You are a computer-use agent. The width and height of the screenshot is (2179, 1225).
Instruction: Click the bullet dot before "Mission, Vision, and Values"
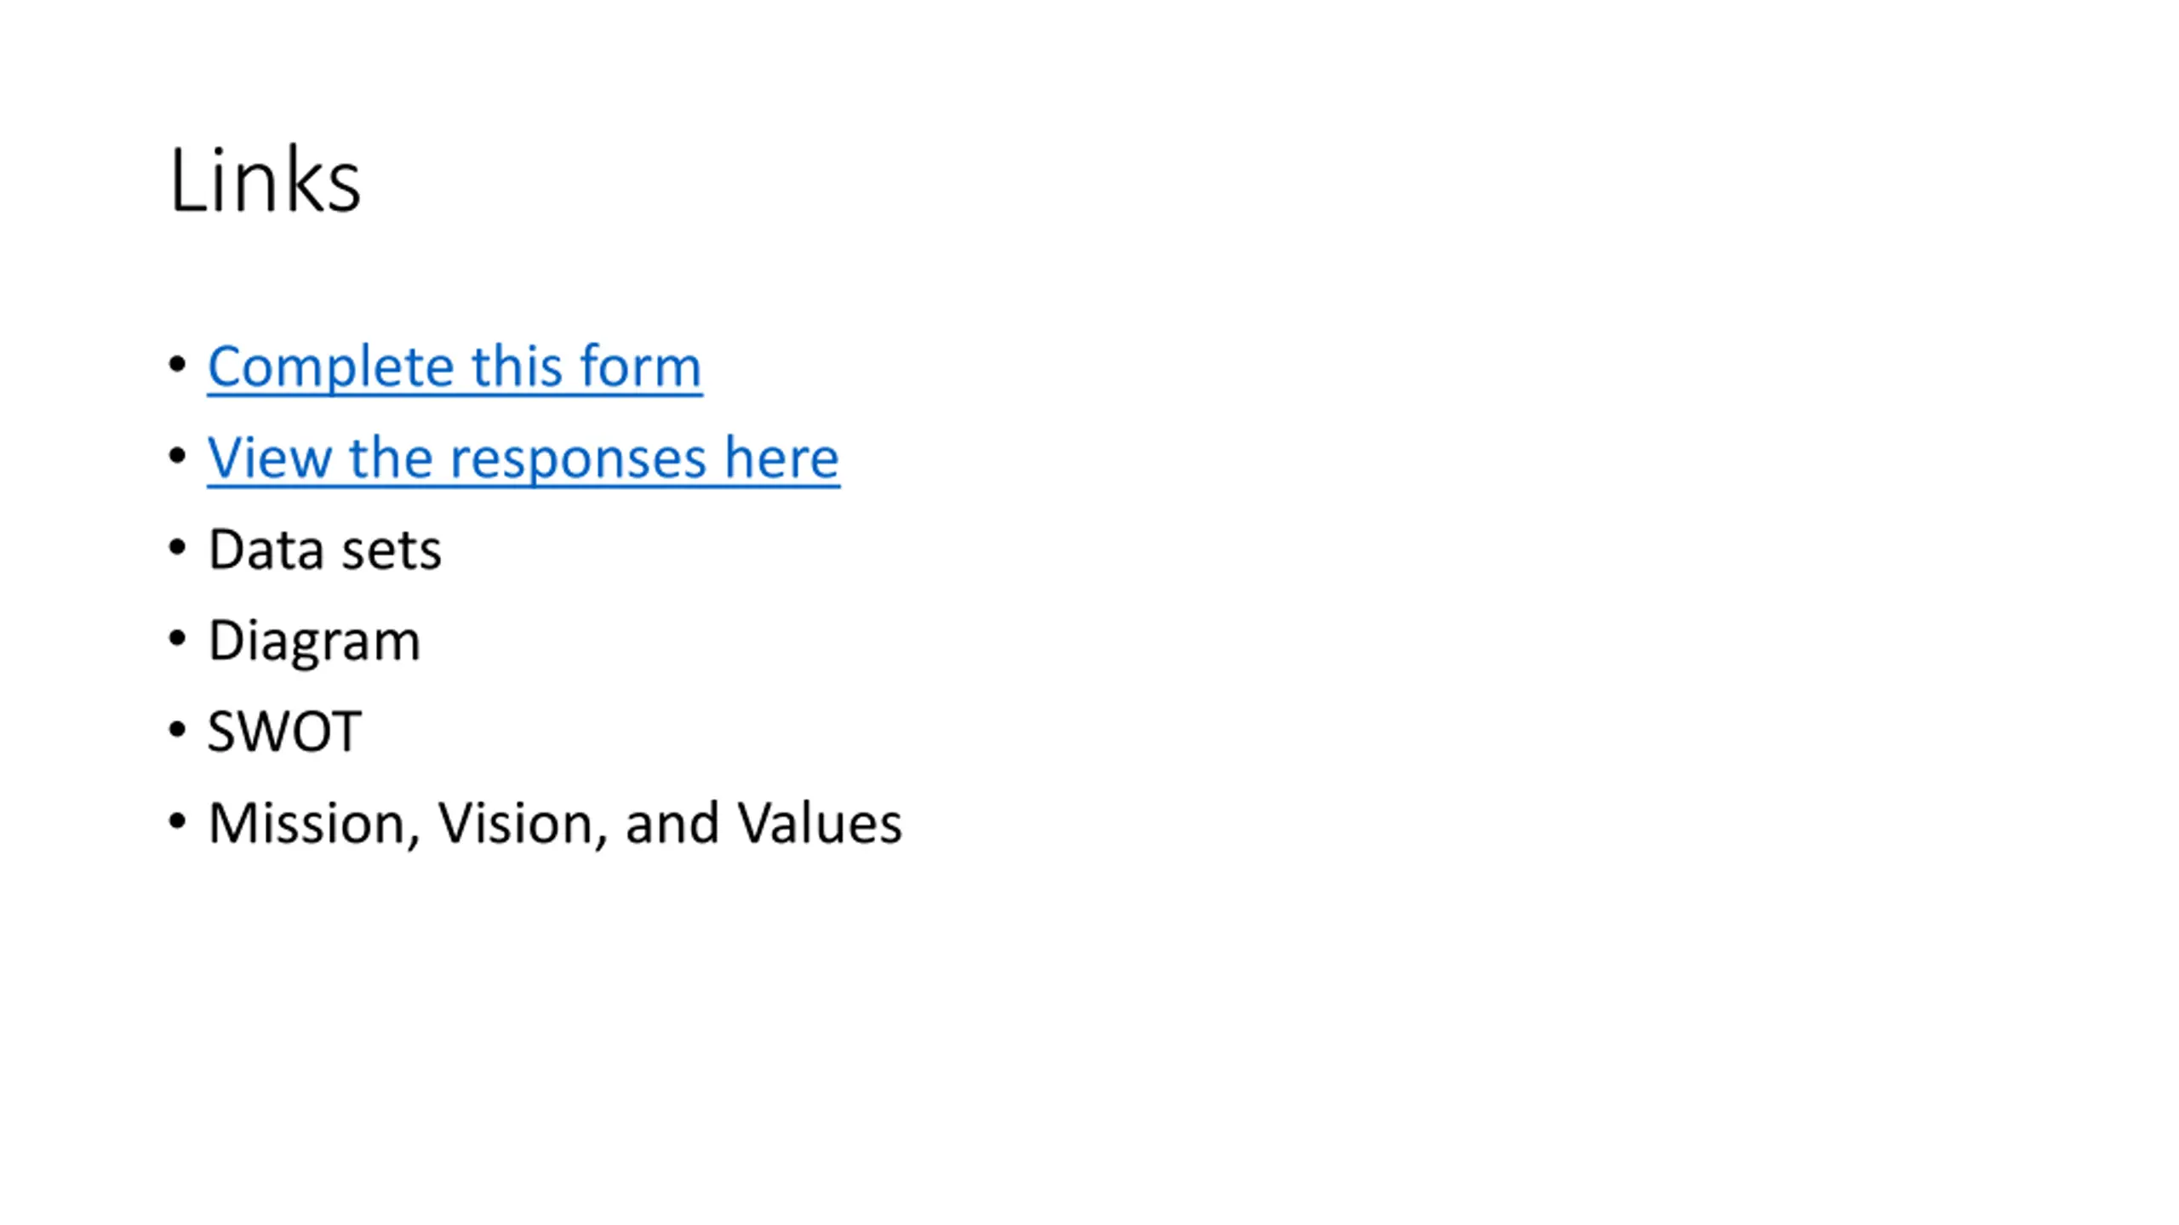(x=177, y=821)
